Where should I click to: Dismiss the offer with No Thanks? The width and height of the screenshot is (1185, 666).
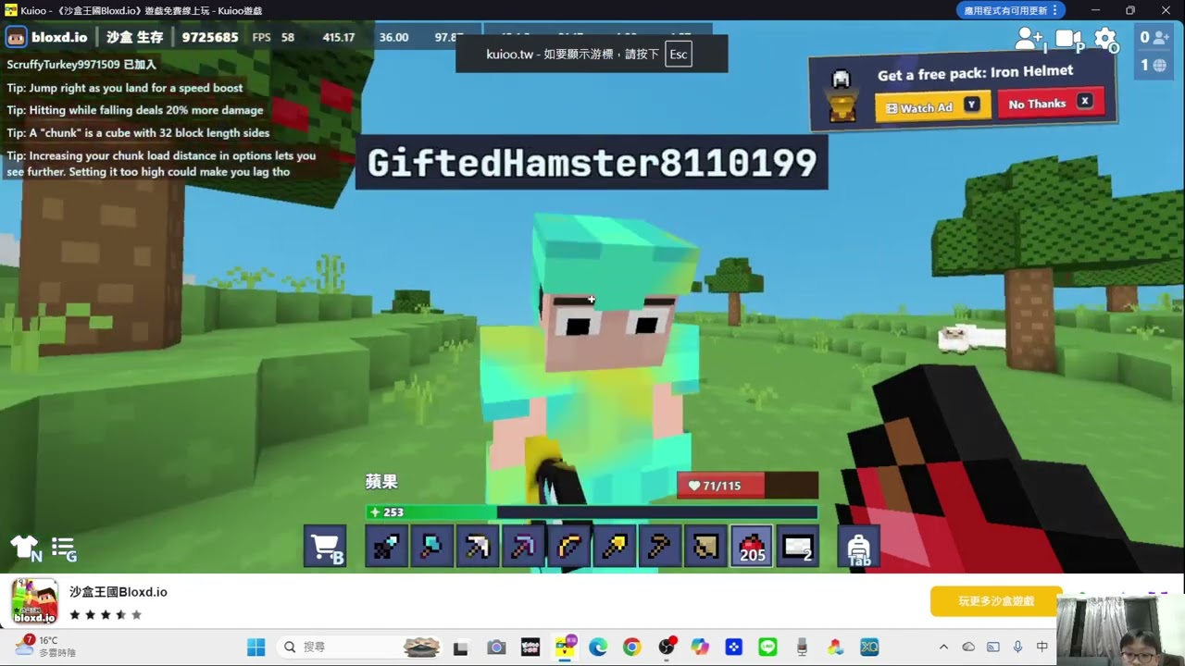click(x=1051, y=103)
